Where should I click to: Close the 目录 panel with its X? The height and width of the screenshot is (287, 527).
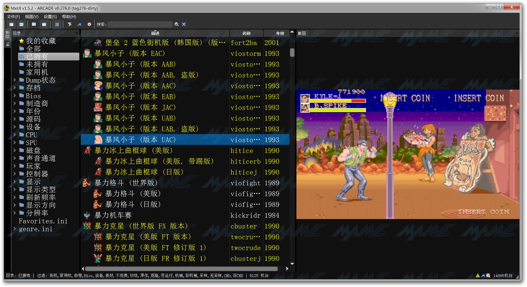pos(77,33)
